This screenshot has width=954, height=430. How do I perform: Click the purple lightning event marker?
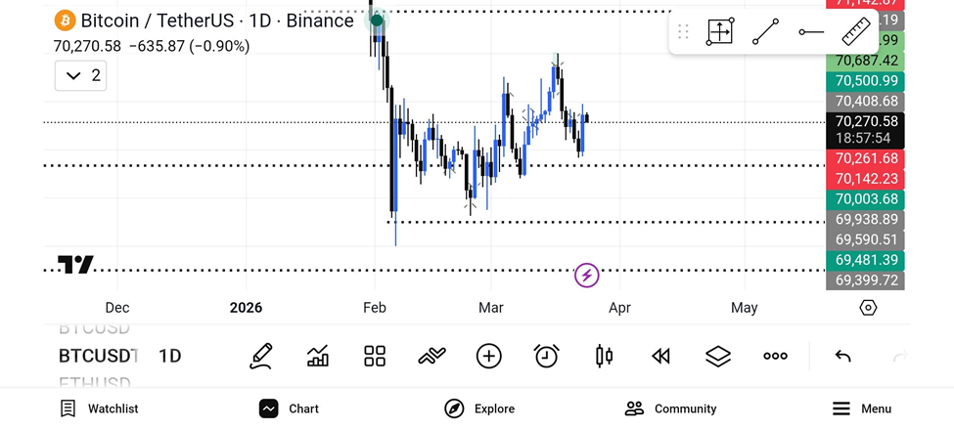586,276
